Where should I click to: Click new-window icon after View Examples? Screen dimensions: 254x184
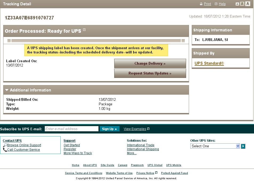[148, 129]
